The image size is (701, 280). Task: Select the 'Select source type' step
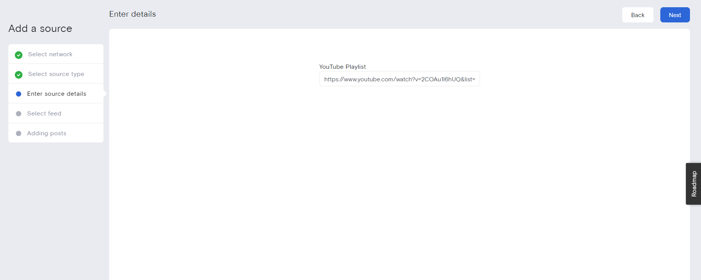(56, 74)
